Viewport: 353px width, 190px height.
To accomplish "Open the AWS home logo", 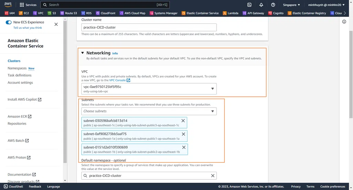I will click(8, 4).
